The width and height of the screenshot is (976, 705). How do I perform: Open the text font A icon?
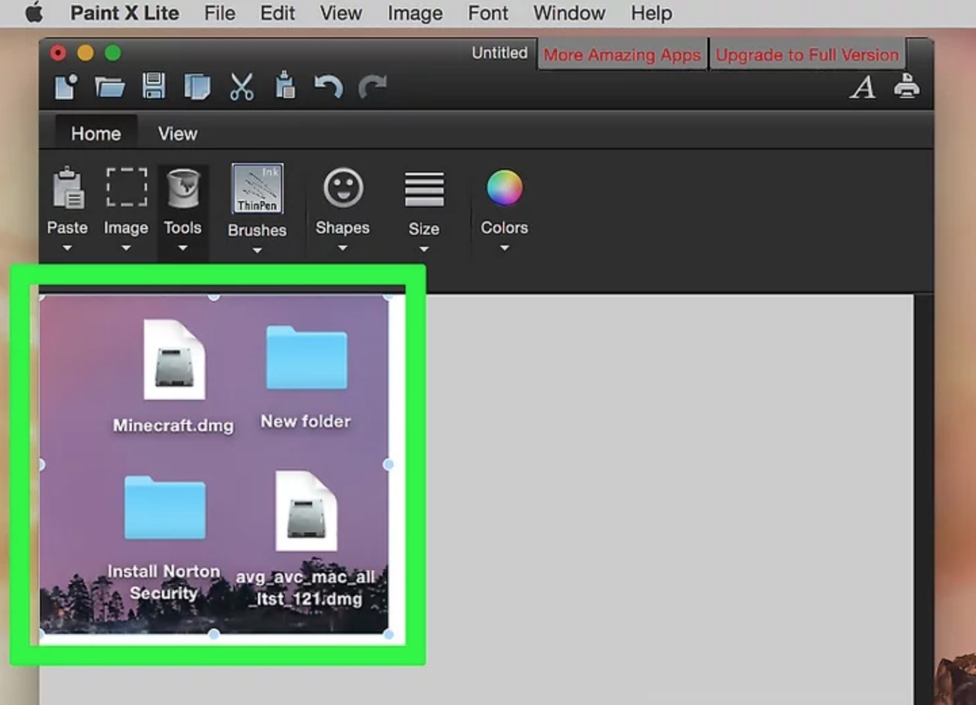[x=862, y=87]
